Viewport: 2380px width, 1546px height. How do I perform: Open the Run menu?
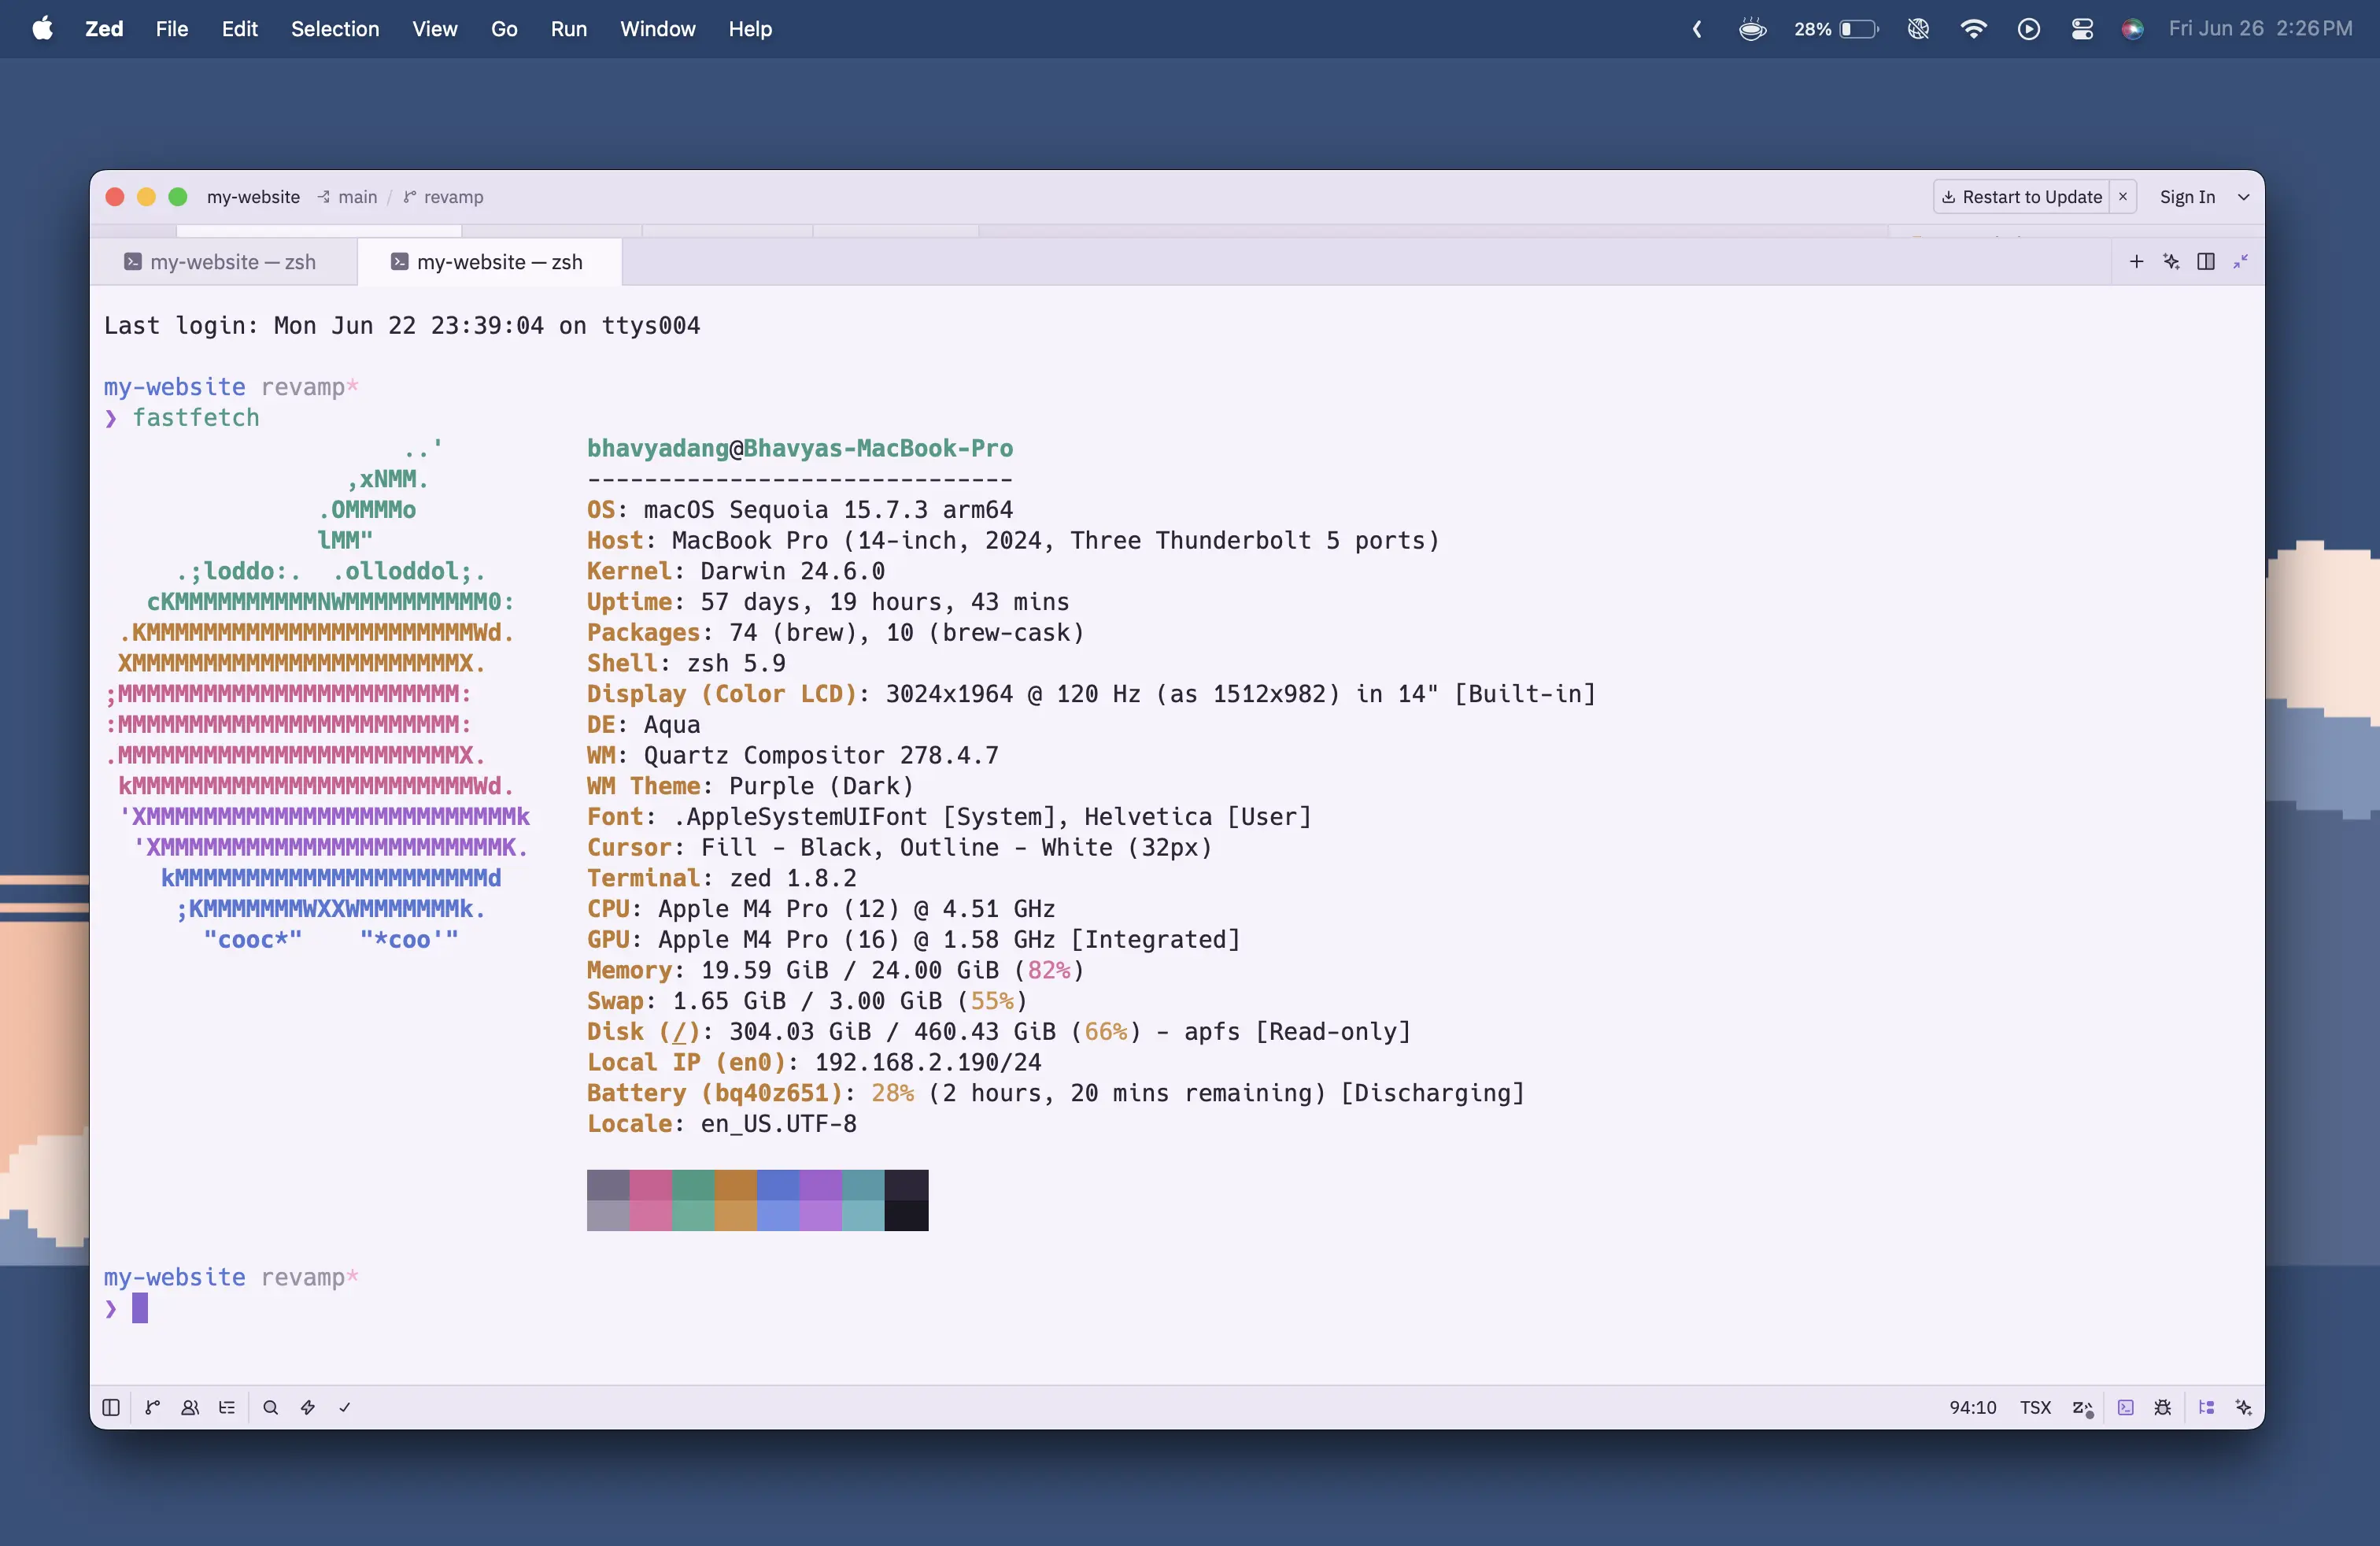[x=568, y=29]
